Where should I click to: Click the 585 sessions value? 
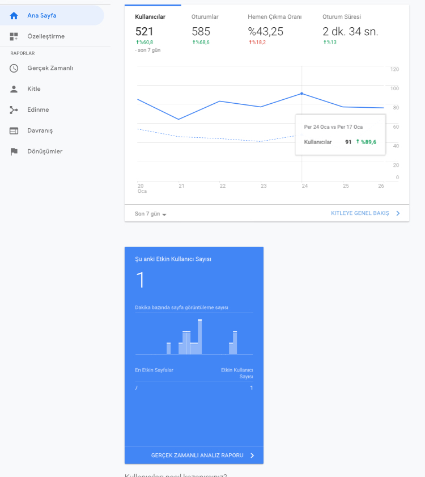pos(201,32)
